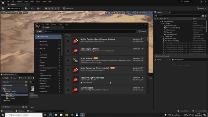Screen dimensions: 208x117
Task: Open the cinematics clapperboard dropdown
Action: click(38, 8)
